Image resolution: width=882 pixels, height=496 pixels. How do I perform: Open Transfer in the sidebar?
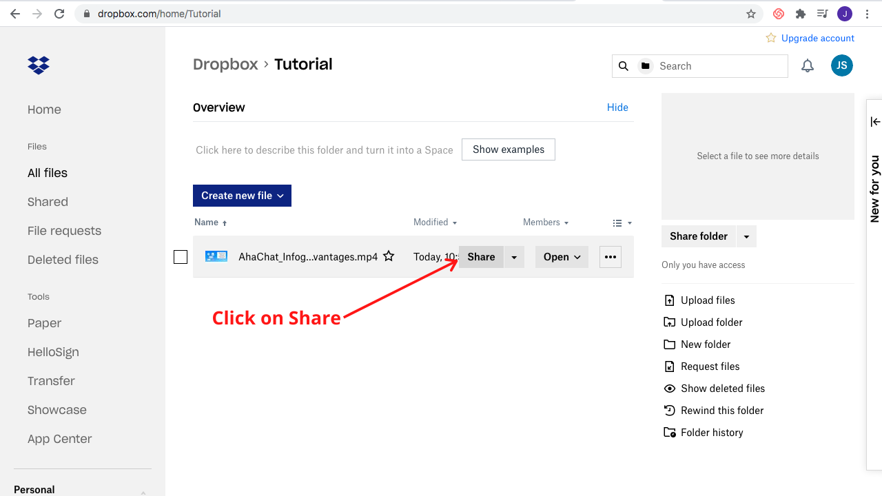(51, 381)
